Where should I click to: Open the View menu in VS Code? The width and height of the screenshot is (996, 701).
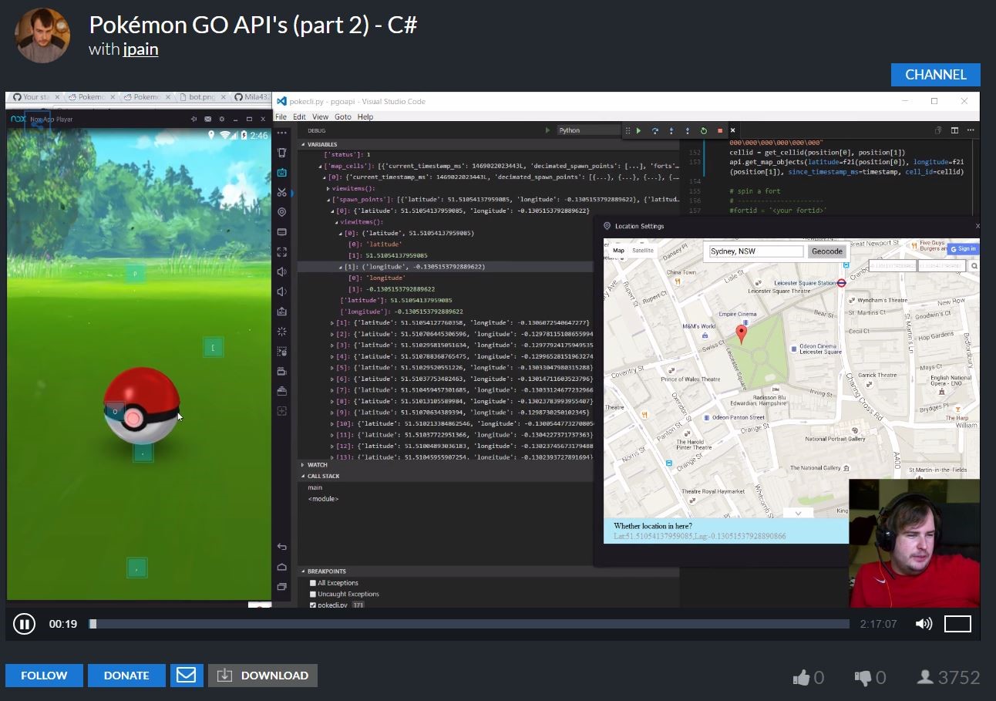(x=320, y=116)
